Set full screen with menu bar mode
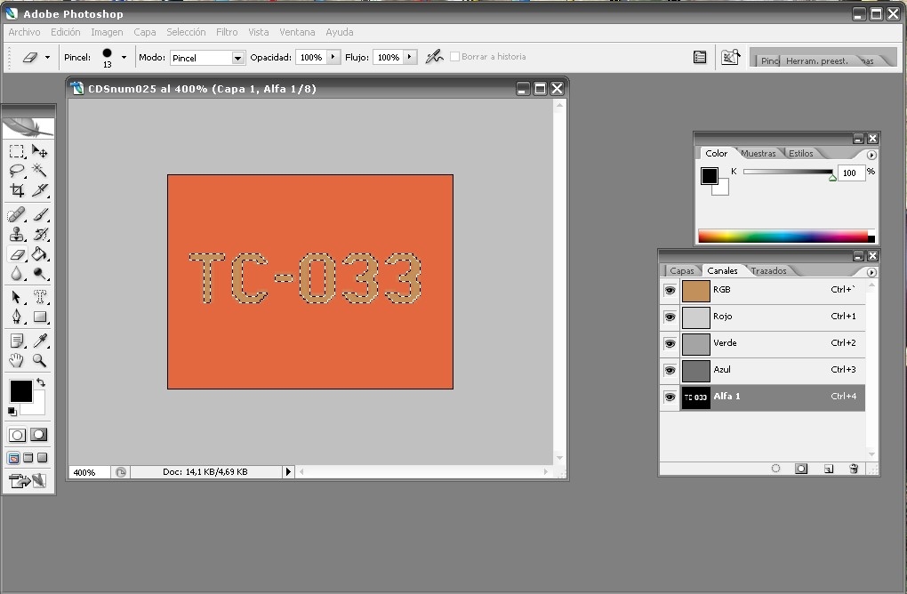 click(x=28, y=458)
